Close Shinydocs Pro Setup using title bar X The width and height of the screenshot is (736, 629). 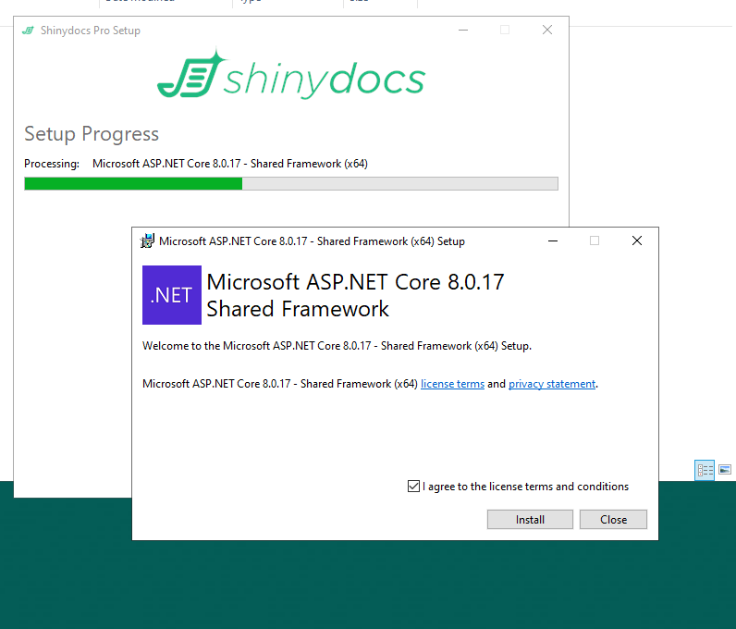[x=546, y=31]
